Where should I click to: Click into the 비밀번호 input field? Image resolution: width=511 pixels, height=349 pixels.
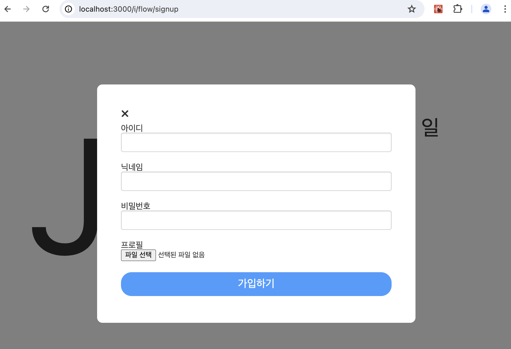(x=256, y=220)
